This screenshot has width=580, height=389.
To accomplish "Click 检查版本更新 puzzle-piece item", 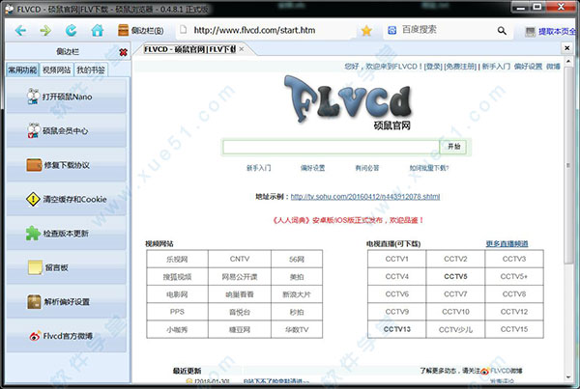I will (x=66, y=234).
